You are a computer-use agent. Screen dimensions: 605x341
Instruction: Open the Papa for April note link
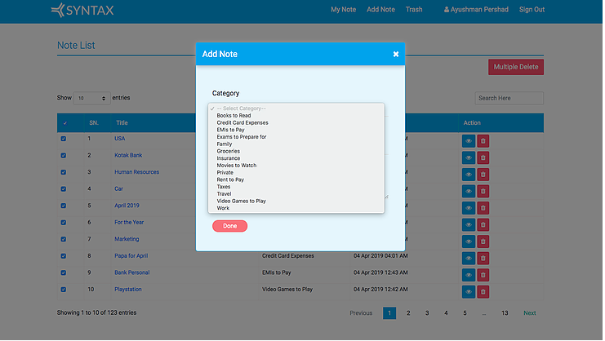click(x=131, y=256)
